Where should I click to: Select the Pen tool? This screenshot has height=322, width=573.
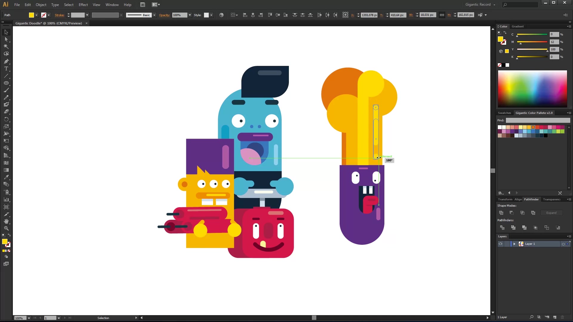pyautogui.click(x=6, y=61)
